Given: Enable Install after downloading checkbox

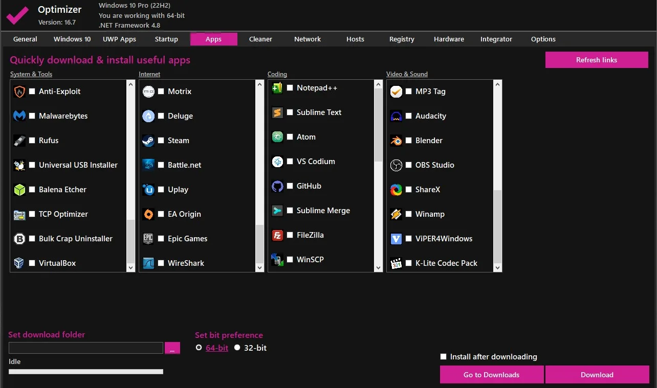Looking at the screenshot, I should (444, 357).
